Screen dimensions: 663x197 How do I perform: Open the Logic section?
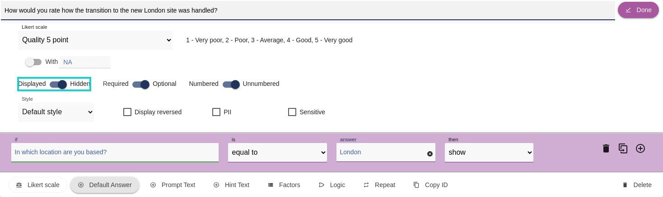[332, 185]
